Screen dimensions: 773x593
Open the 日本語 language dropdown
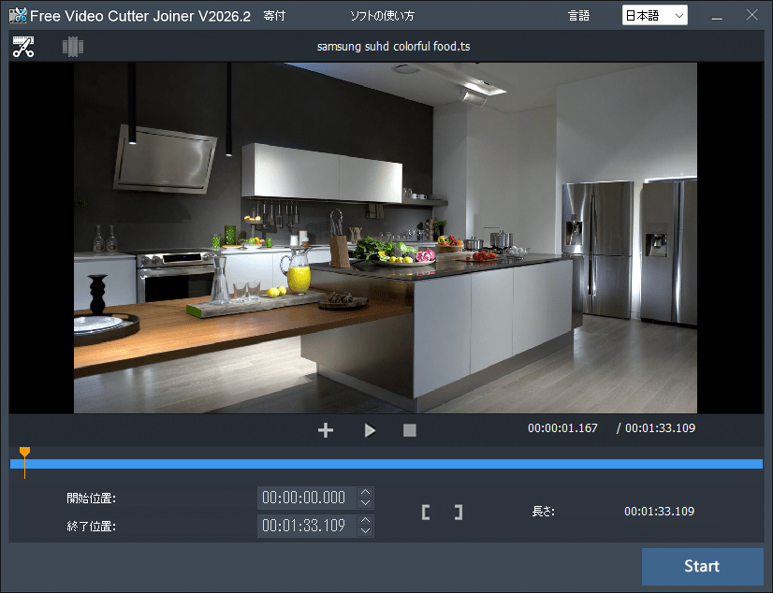tap(655, 15)
